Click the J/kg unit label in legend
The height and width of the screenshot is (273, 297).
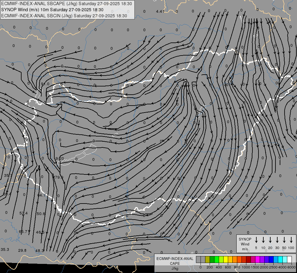point(175,268)
